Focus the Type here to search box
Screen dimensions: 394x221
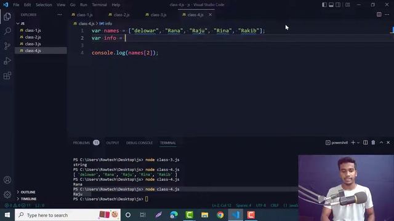click(68, 215)
